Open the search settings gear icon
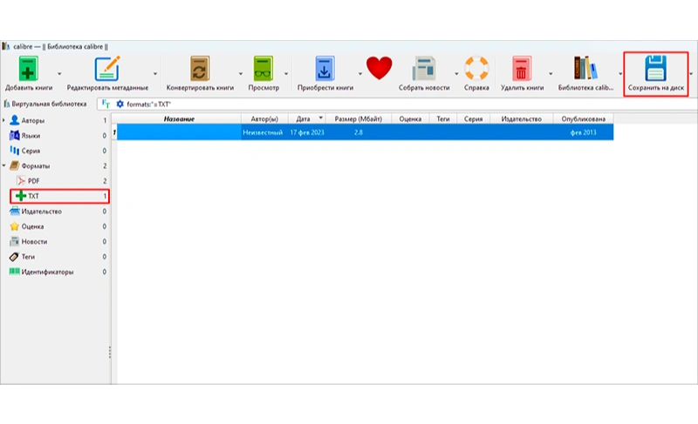Screen dimensions: 698x424 [120, 104]
